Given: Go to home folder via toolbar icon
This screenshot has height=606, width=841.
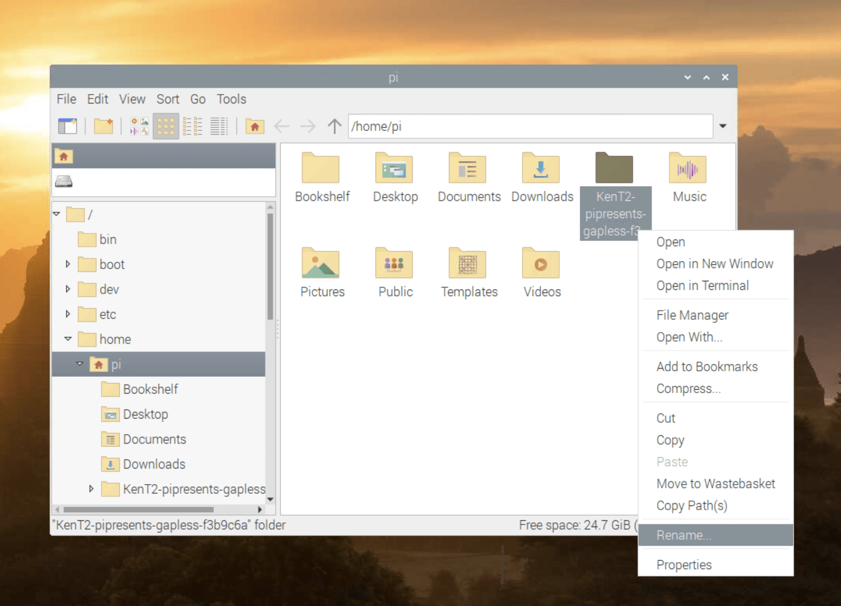Looking at the screenshot, I should point(254,126).
